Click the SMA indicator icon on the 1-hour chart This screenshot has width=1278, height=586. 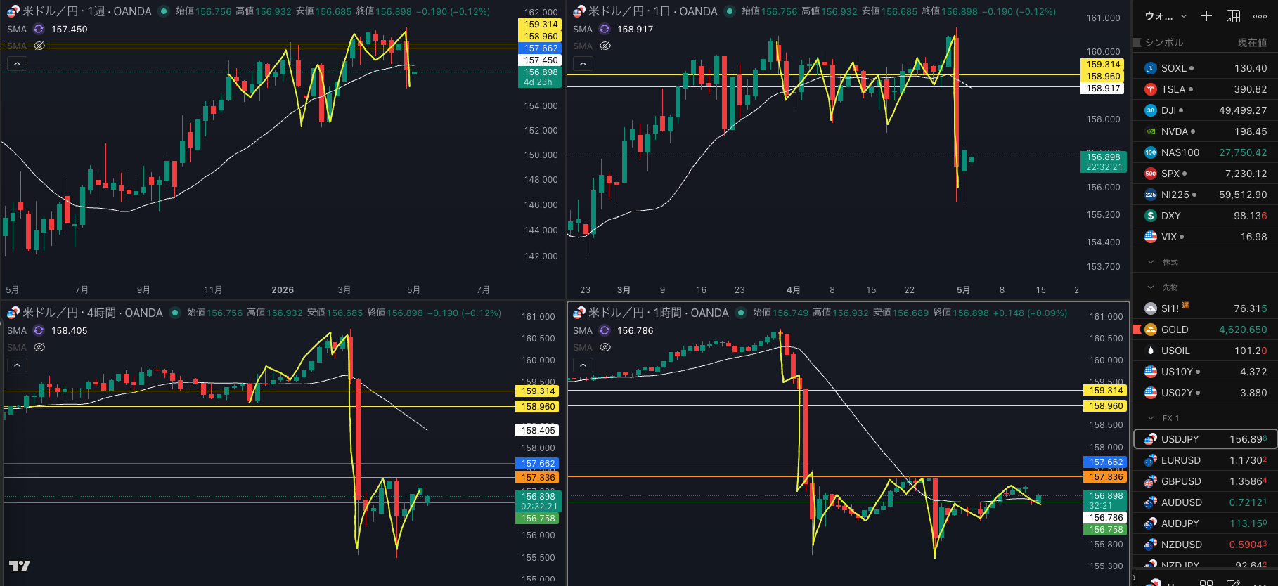(605, 330)
